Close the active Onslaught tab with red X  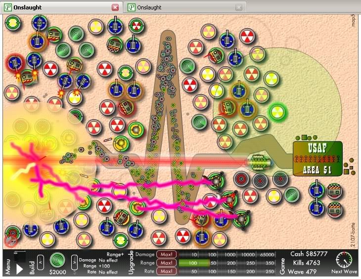pos(115,7)
